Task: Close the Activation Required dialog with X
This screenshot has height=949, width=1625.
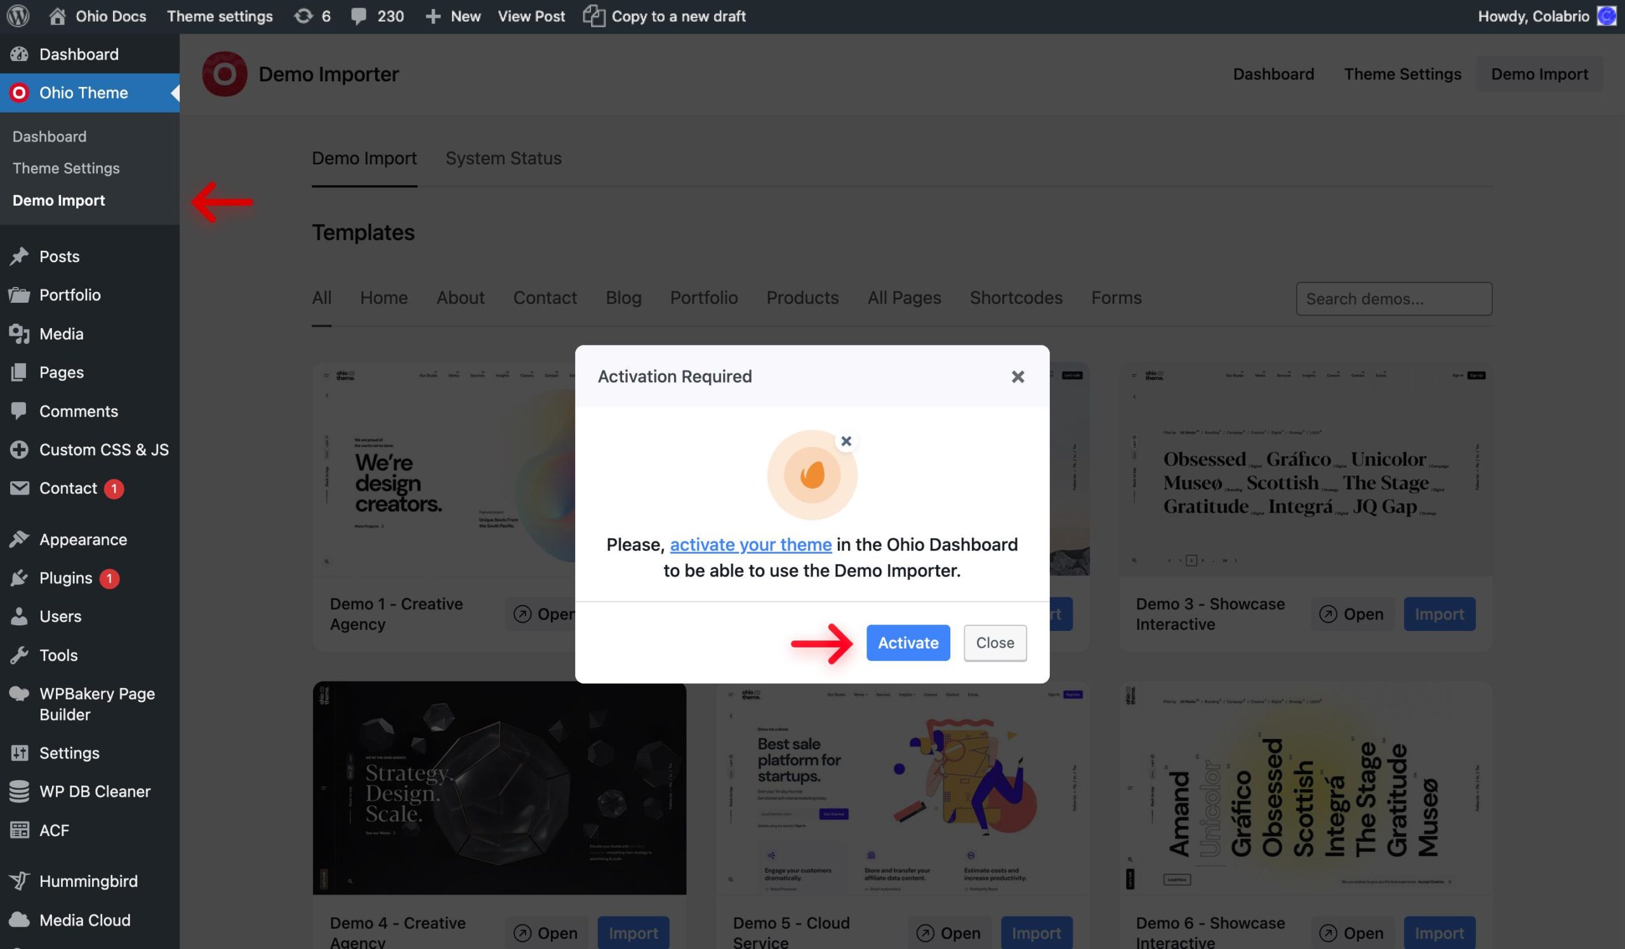Action: (x=1018, y=376)
